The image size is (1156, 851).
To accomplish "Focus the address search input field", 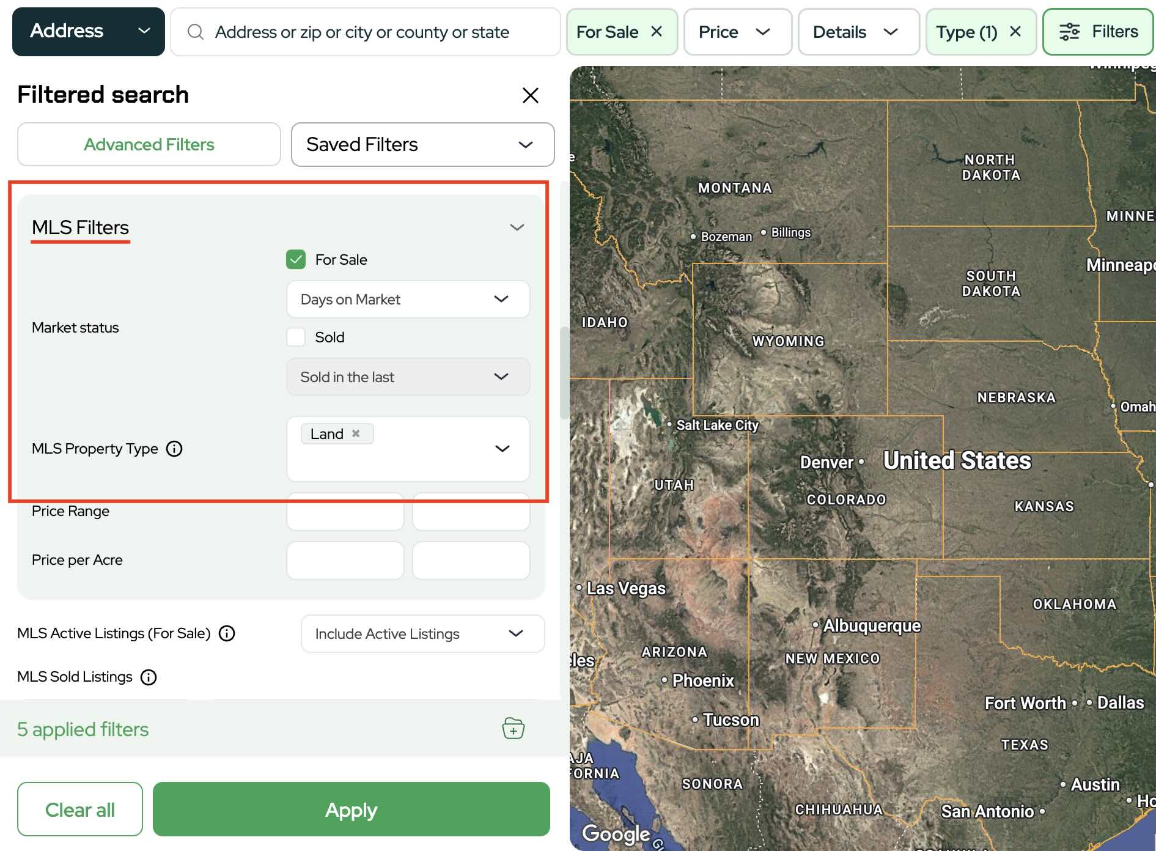I will pos(366,32).
